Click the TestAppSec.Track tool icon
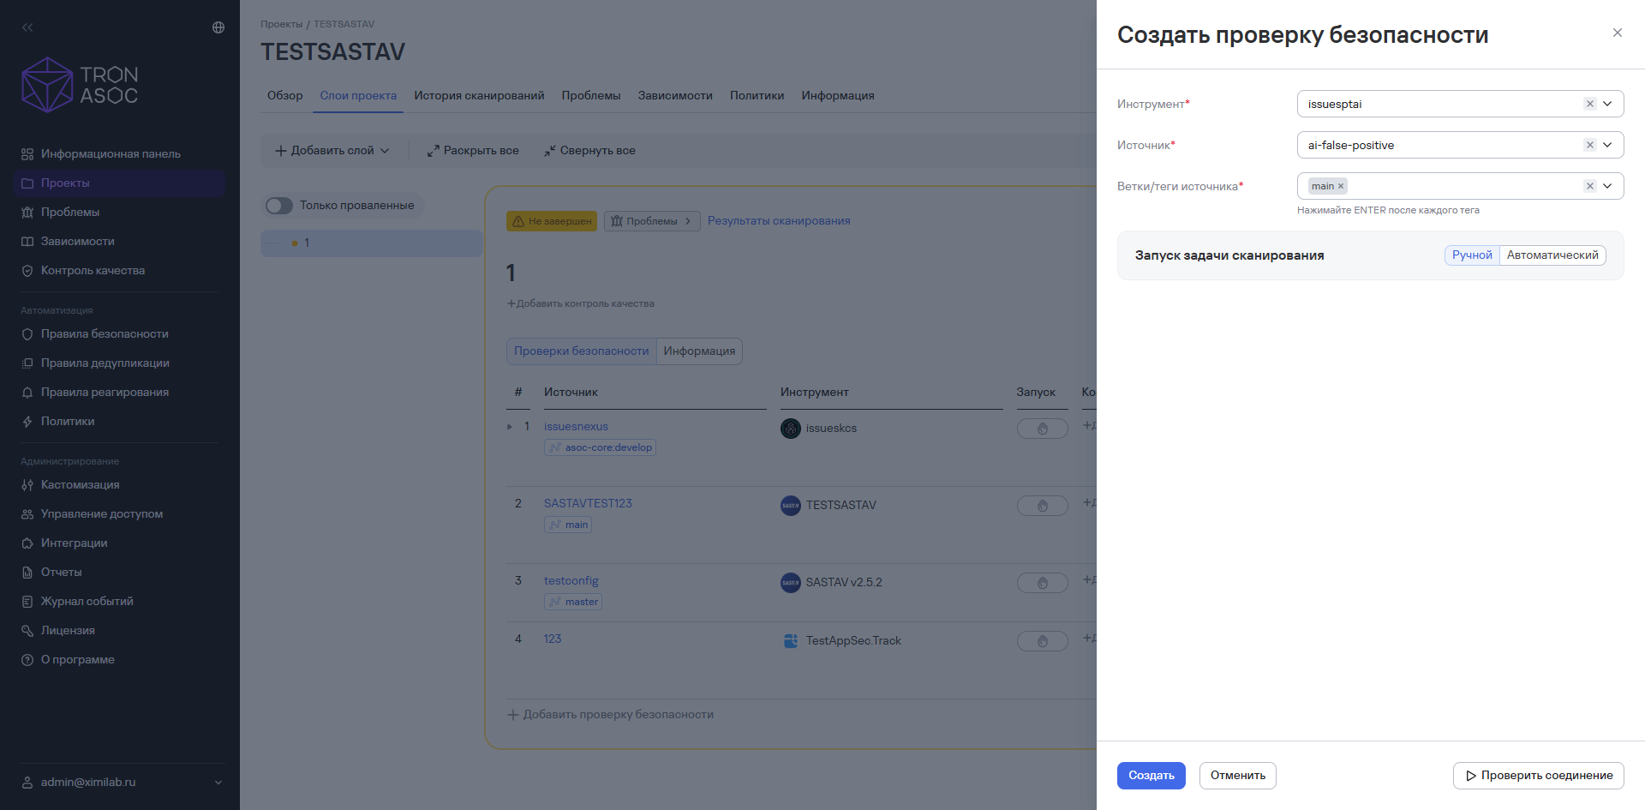Screen dimensions: 1645x810 pyautogui.click(x=791, y=641)
